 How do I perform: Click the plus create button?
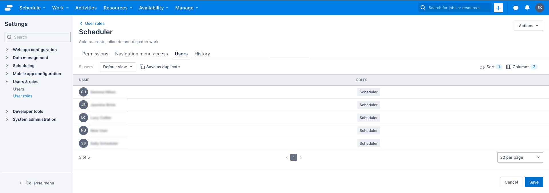tap(498, 8)
